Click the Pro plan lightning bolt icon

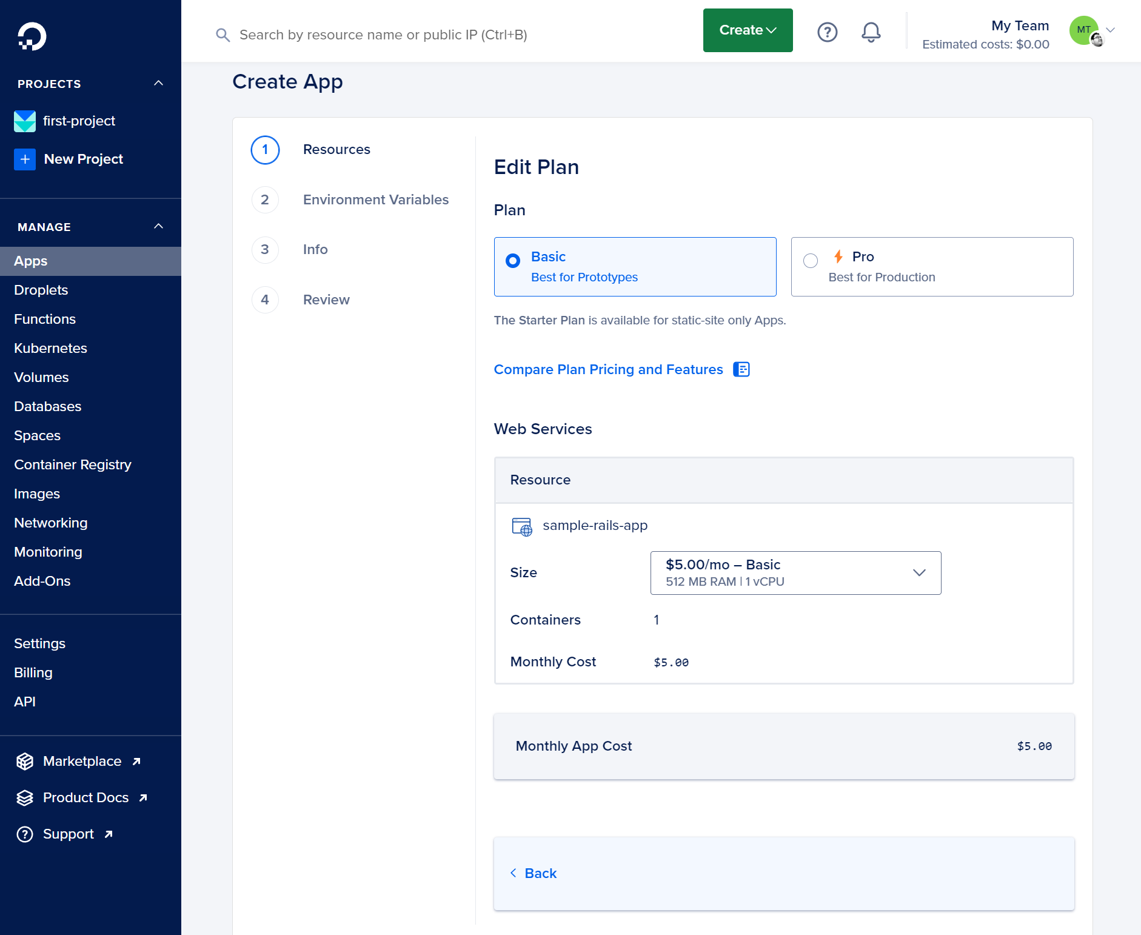(838, 256)
